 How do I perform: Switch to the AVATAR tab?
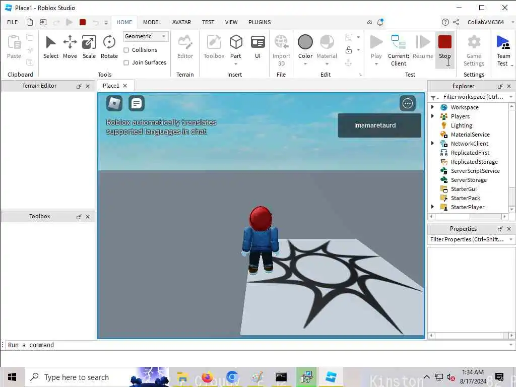point(181,22)
